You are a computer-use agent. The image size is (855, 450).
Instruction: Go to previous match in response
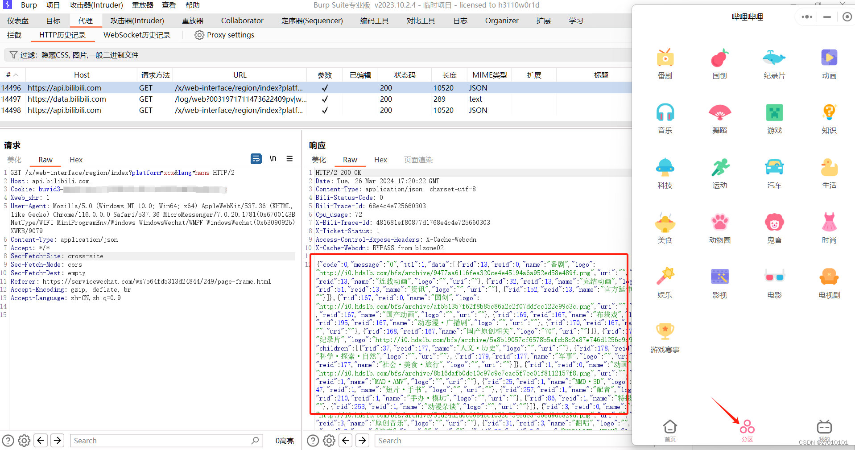point(346,441)
